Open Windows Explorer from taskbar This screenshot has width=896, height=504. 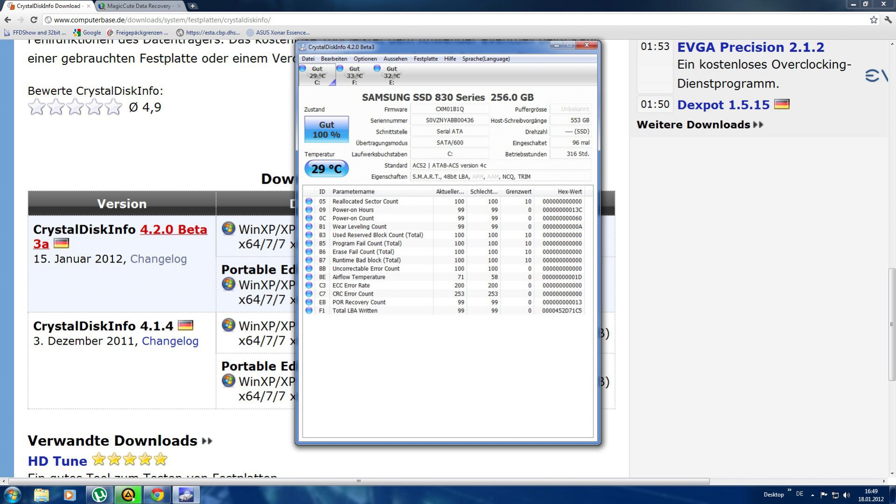click(42, 495)
